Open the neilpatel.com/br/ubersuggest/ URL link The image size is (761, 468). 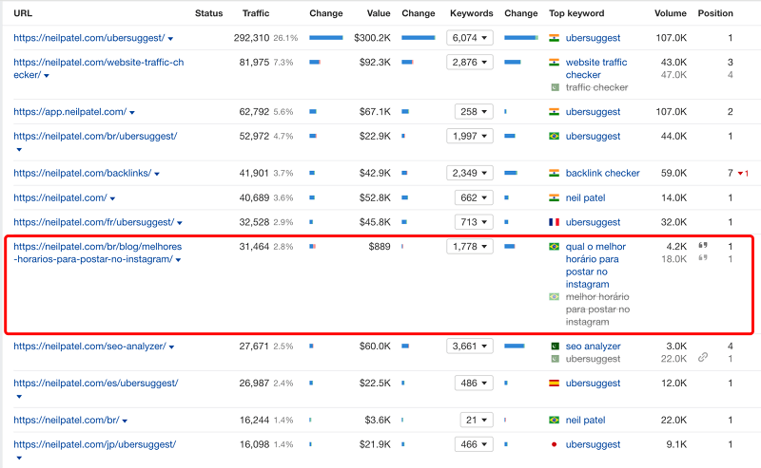pos(95,136)
